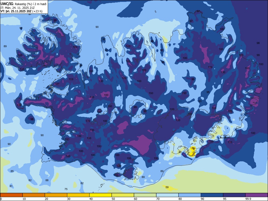Select the orange 10–20 legend color block
This screenshot has width=268, height=201.
(34, 195)
